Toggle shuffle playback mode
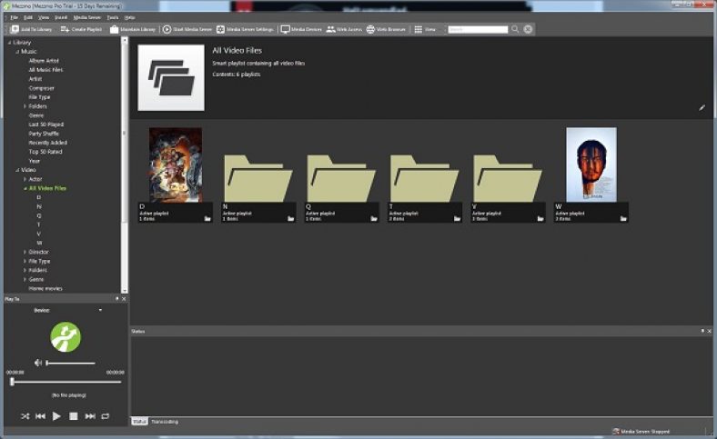717x439 pixels. click(x=25, y=415)
